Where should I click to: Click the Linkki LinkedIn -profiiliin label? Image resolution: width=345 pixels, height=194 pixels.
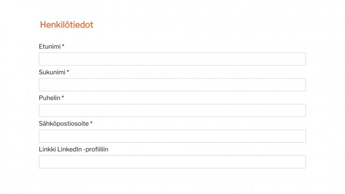[x=74, y=150]
